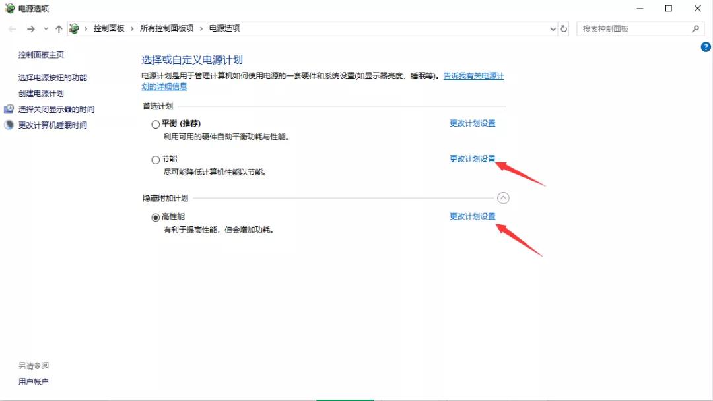Click the refresh icon in the address bar

(x=563, y=28)
